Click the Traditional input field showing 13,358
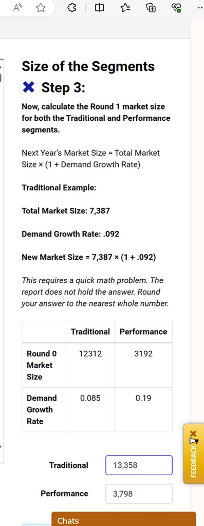The height and width of the screenshot is (526, 204). pos(139,465)
